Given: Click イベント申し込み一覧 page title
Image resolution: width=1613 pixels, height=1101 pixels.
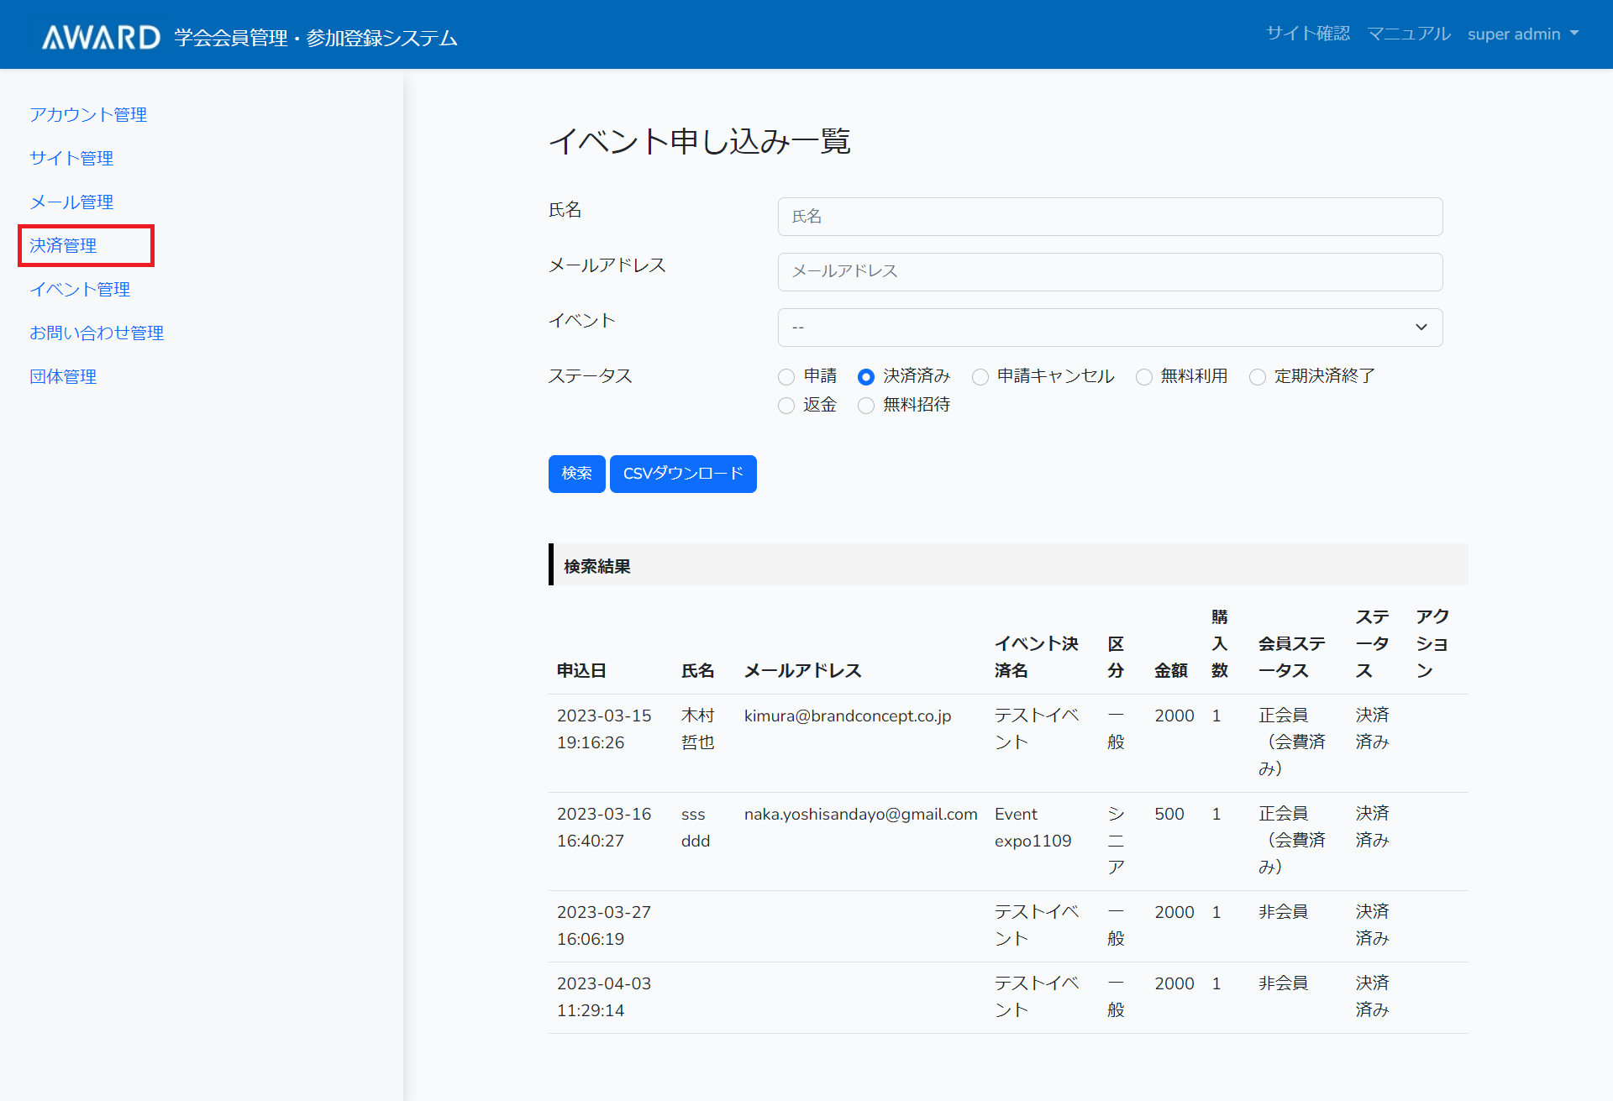Looking at the screenshot, I should [x=700, y=141].
